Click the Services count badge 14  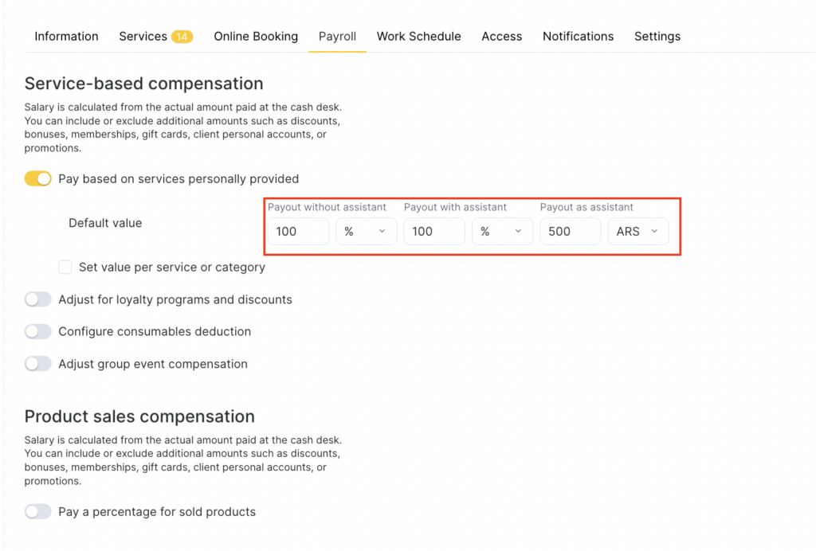[182, 37]
